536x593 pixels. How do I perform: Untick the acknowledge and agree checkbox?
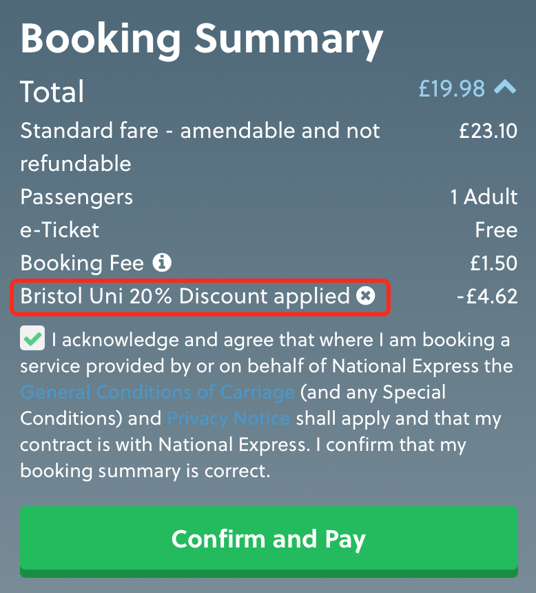(x=32, y=339)
